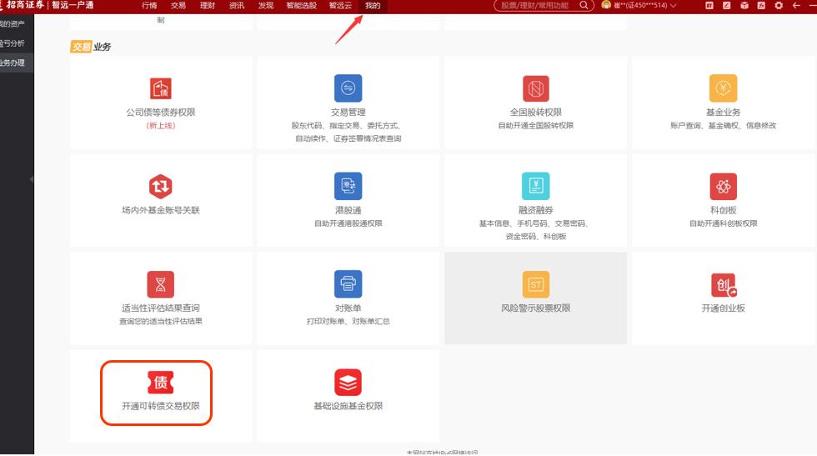Click the cube box icon in title bar

click(x=744, y=5)
